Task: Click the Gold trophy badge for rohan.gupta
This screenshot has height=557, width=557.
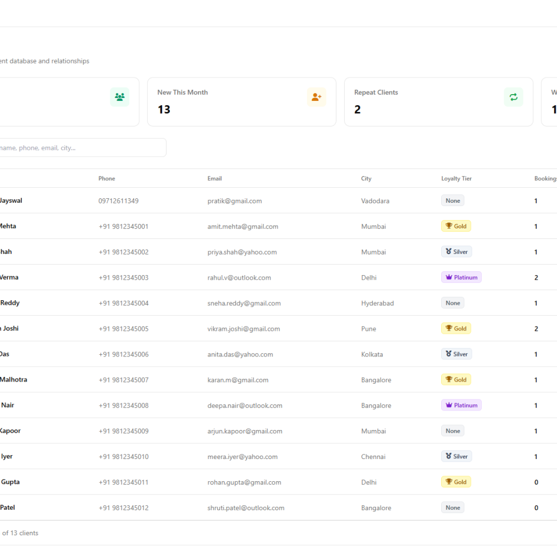Action: [x=456, y=482]
